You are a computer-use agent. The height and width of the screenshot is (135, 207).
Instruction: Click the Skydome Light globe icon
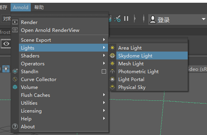[112, 56]
